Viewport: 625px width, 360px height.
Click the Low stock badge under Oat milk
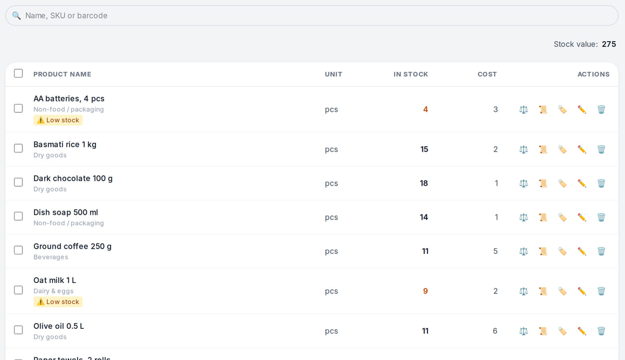click(x=58, y=302)
